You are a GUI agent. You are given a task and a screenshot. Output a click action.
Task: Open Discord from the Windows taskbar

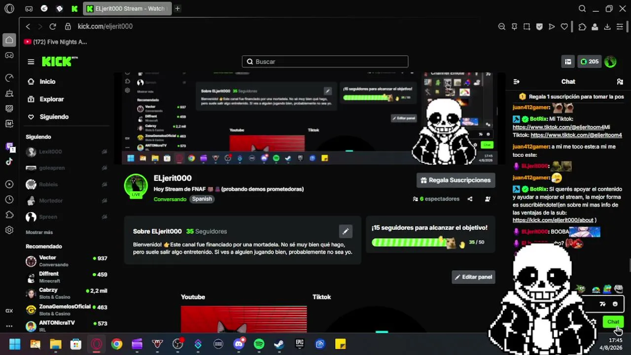point(239,344)
